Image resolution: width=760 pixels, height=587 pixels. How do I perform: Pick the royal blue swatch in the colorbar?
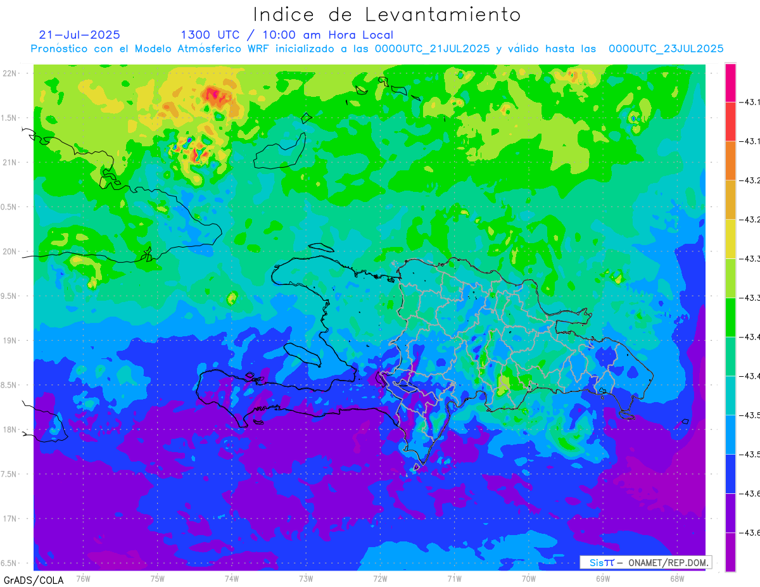click(x=730, y=474)
